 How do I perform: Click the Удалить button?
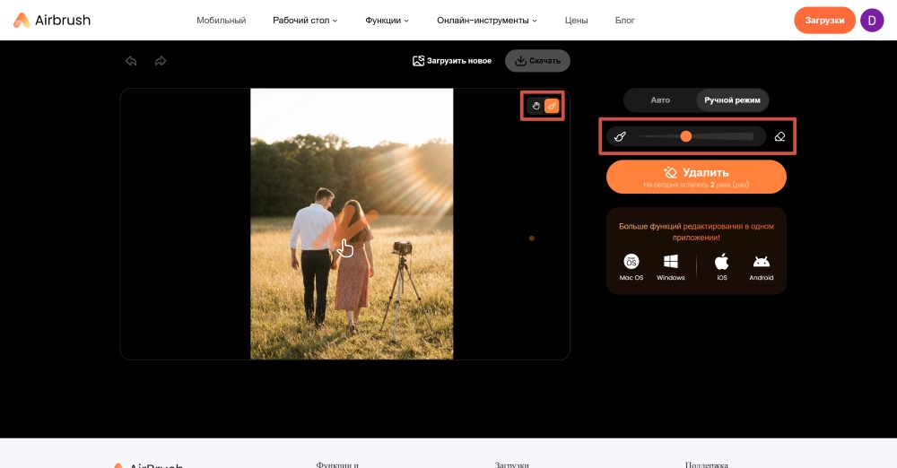point(696,177)
